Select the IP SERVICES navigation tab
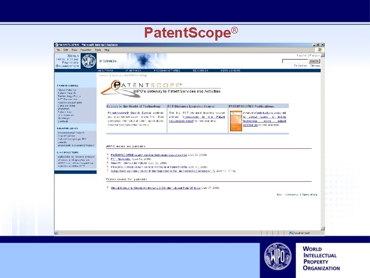 tap(133, 71)
